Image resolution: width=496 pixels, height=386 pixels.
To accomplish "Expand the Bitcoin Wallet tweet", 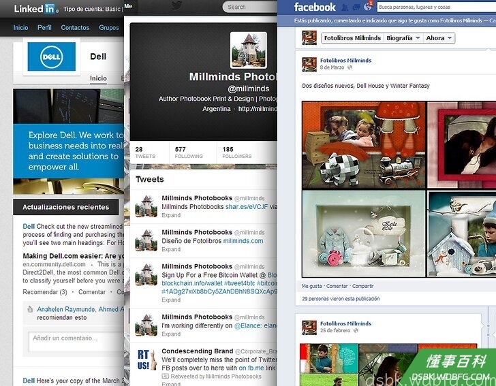I will 171,300.
